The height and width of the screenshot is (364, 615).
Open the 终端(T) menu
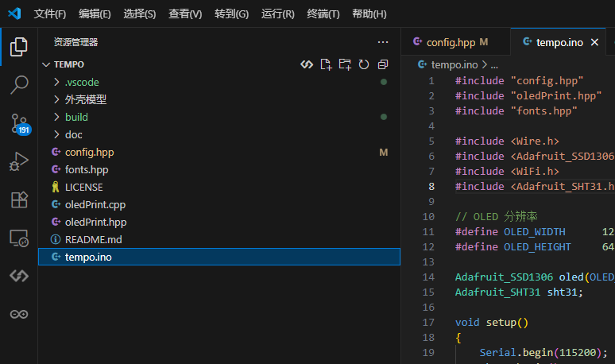coord(323,14)
